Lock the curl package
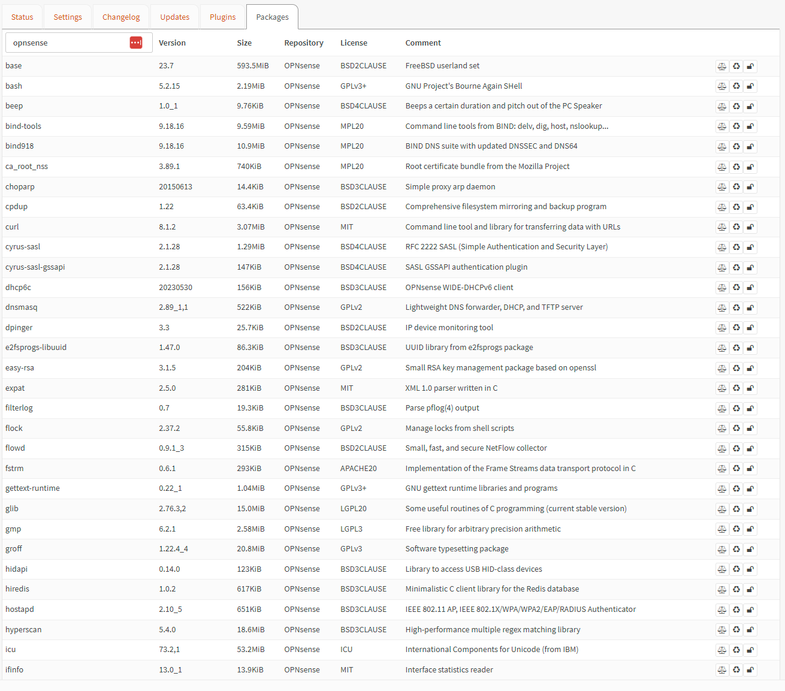 tap(750, 227)
